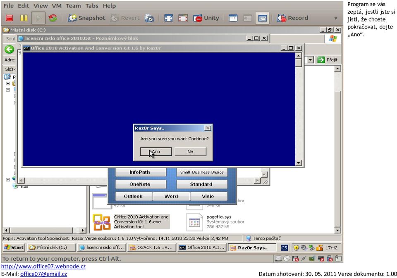Open the Tabs menu
The image size is (397, 278).
click(x=92, y=6)
